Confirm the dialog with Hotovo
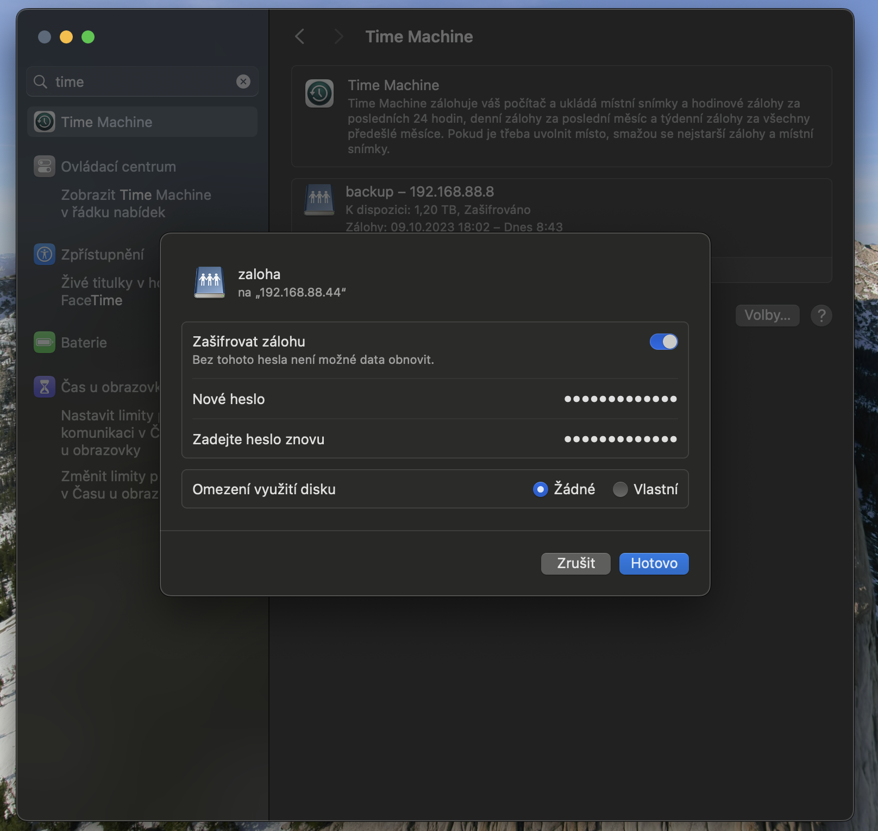878x831 pixels. pyautogui.click(x=654, y=563)
